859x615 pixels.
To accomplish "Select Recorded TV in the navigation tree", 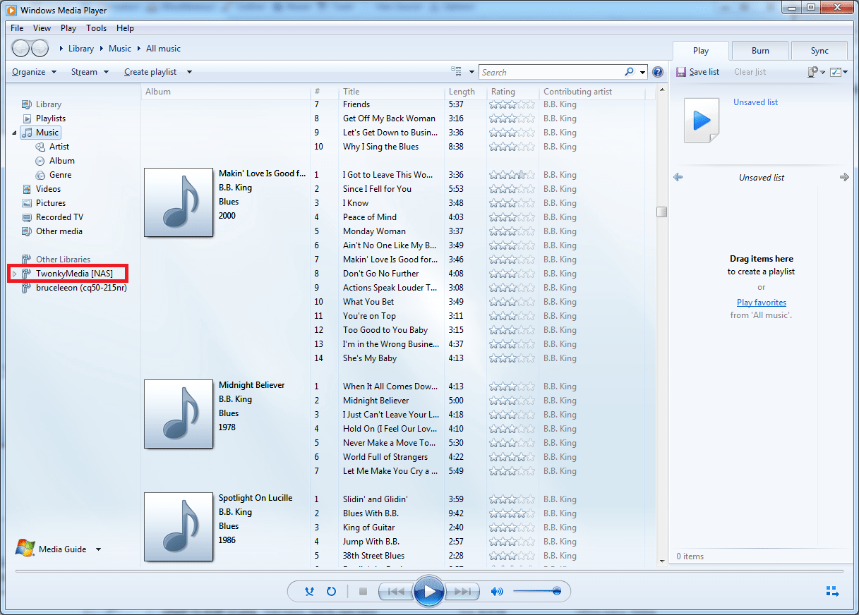I will tap(59, 217).
